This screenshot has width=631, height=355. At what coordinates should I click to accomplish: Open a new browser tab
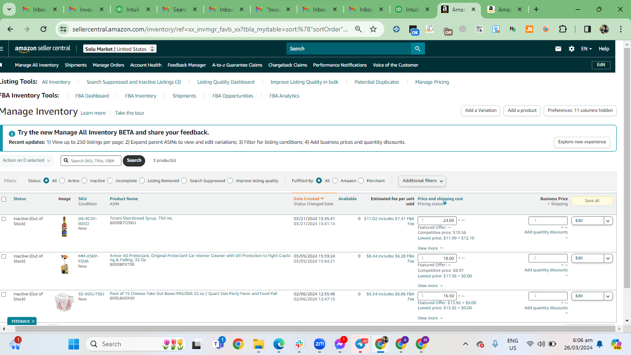click(x=536, y=9)
